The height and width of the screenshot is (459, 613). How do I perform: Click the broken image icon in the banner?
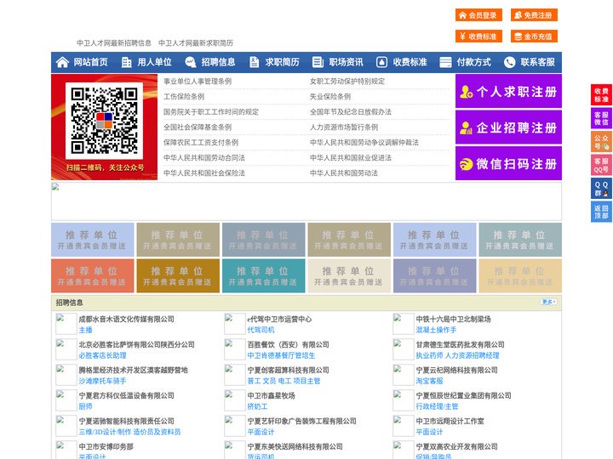click(55, 187)
